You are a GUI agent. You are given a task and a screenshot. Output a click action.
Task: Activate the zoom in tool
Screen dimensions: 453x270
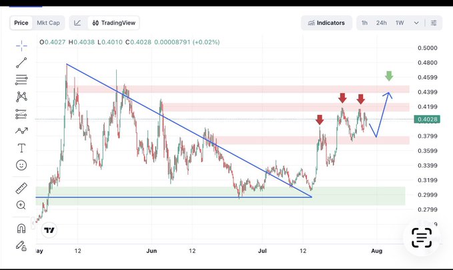21,205
